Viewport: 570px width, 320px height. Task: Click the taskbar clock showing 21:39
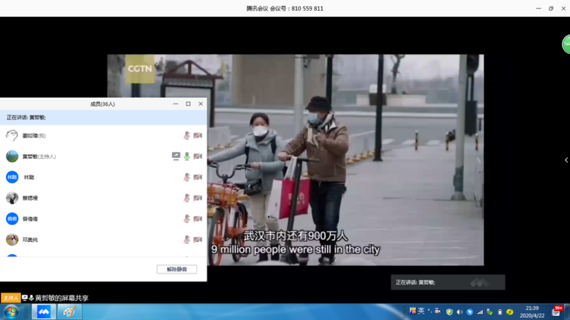pos(532,312)
